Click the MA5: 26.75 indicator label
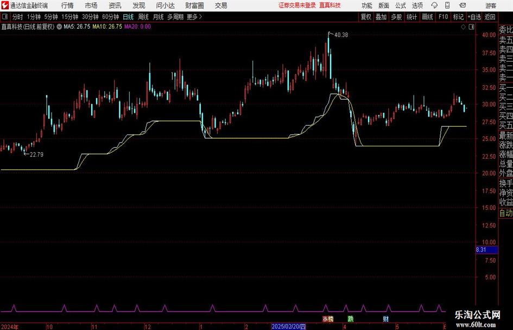 coord(77,27)
